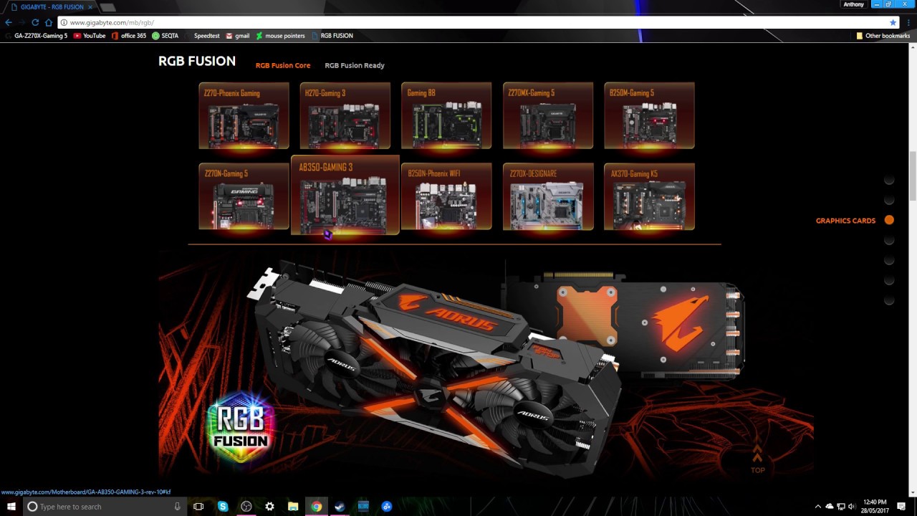This screenshot has width=917, height=516.
Task: Click the orange GRAPHICS CARDS navigation dot
Action: click(889, 220)
